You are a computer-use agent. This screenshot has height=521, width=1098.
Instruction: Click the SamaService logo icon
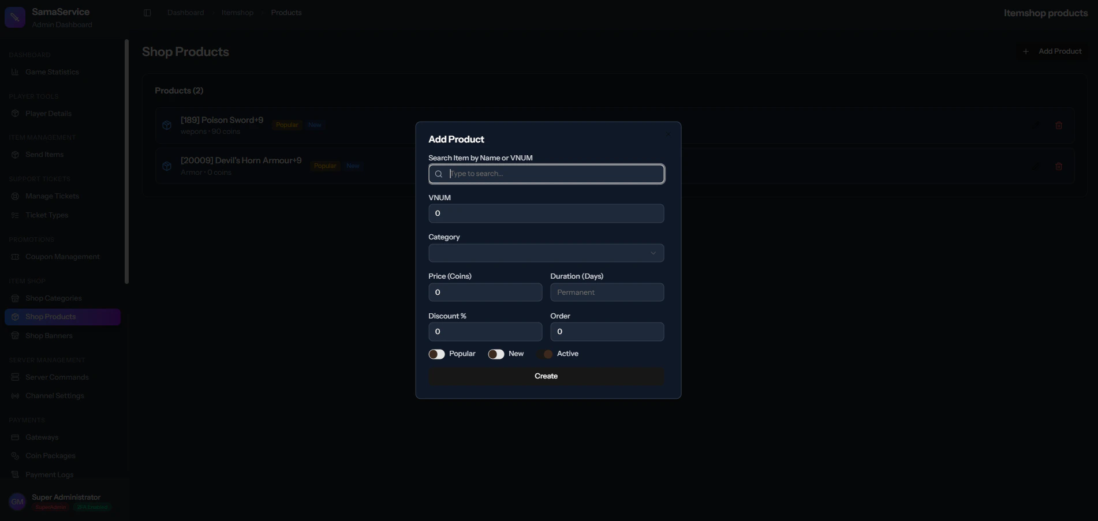point(15,17)
